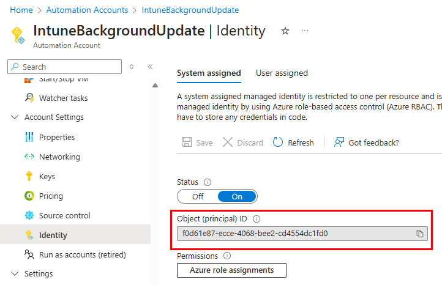Click the favorite star icon
Screen dimensions: 442x285
285,31
